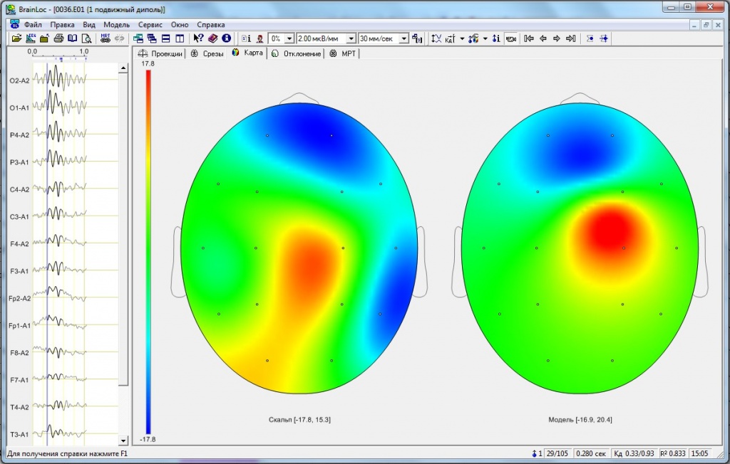Viewport: 730px width, 464px height.
Task: Switch to the МРТ tab
Action: 343,54
